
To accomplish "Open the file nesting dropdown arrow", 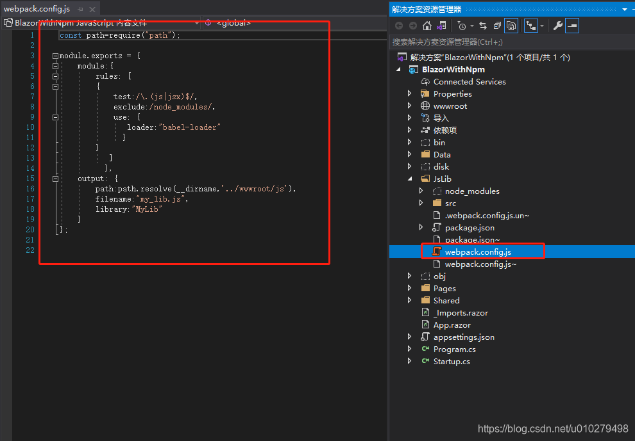I will pos(542,26).
